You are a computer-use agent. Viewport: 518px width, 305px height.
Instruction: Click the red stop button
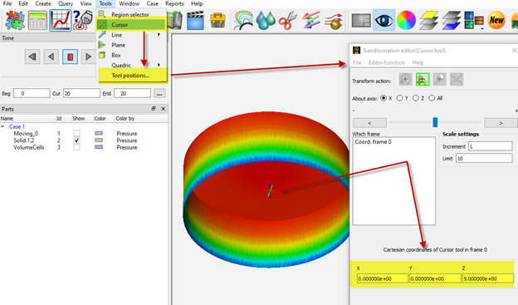(70, 57)
